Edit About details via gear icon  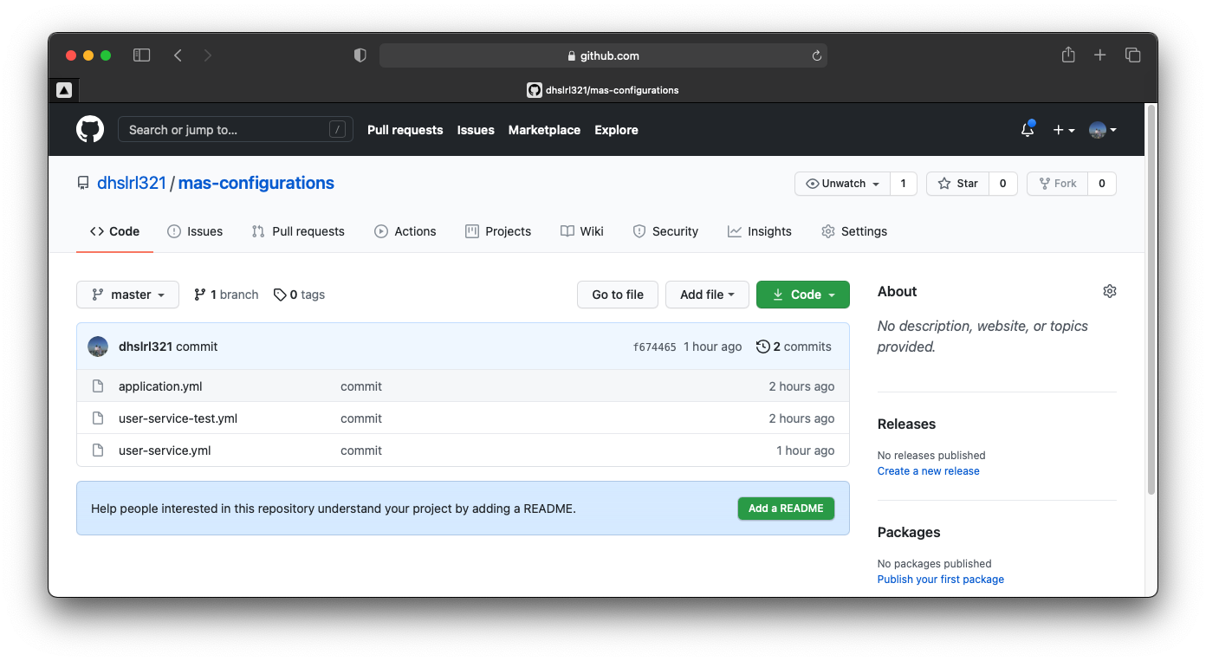[x=1110, y=291]
